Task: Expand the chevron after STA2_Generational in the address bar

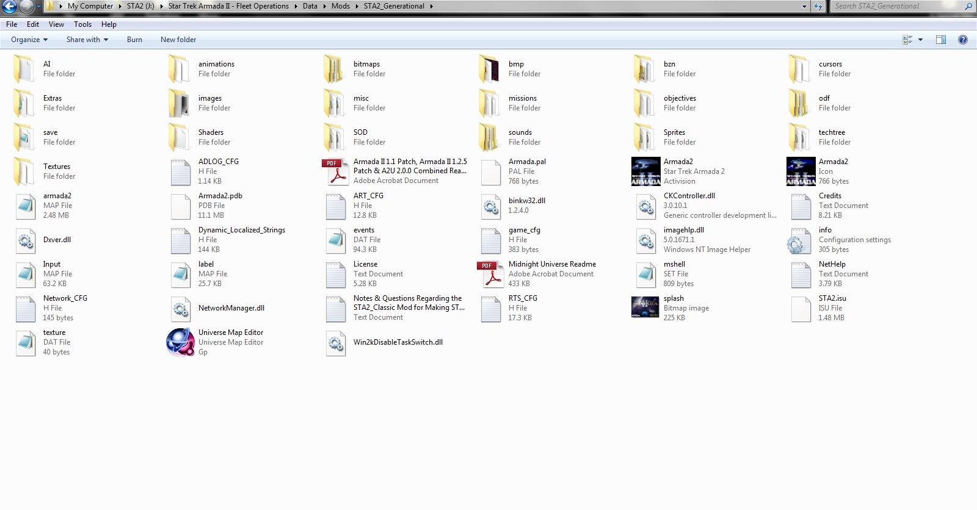Action: click(431, 6)
